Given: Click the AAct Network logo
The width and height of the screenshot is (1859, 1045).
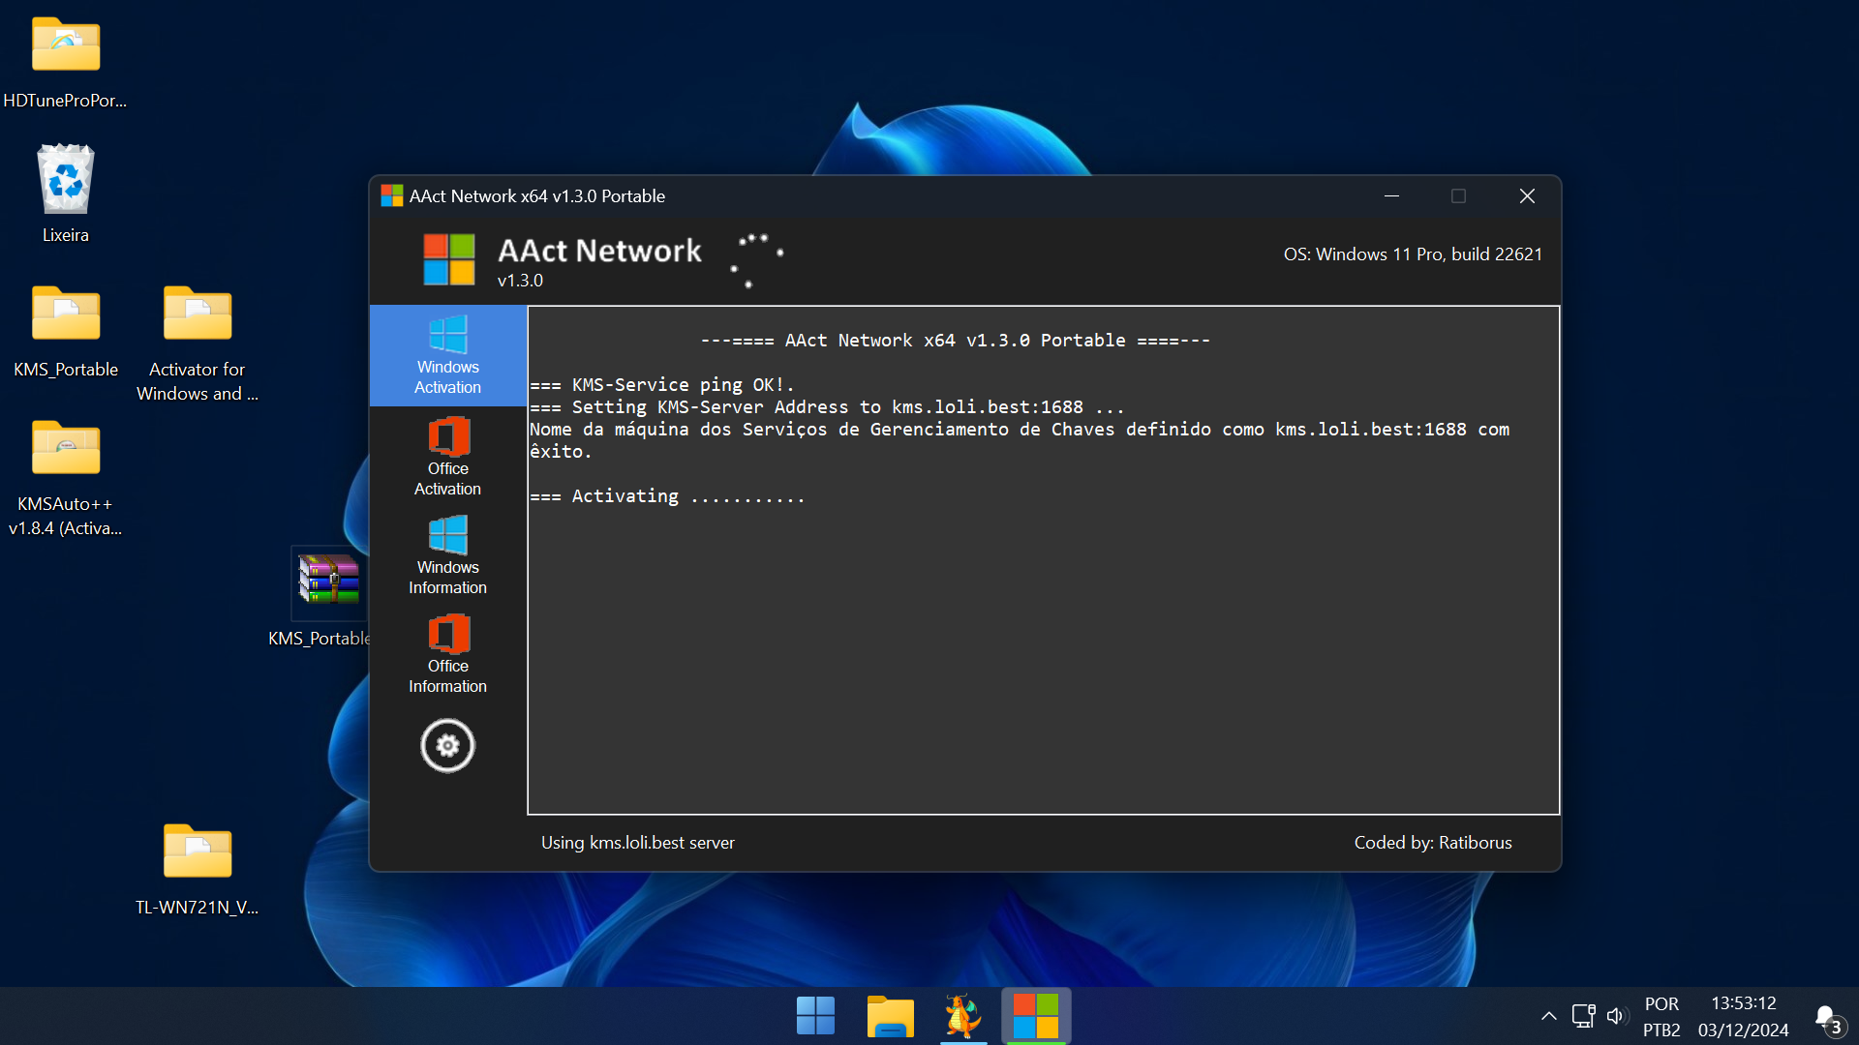Looking at the screenshot, I should (x=449, y=259).
